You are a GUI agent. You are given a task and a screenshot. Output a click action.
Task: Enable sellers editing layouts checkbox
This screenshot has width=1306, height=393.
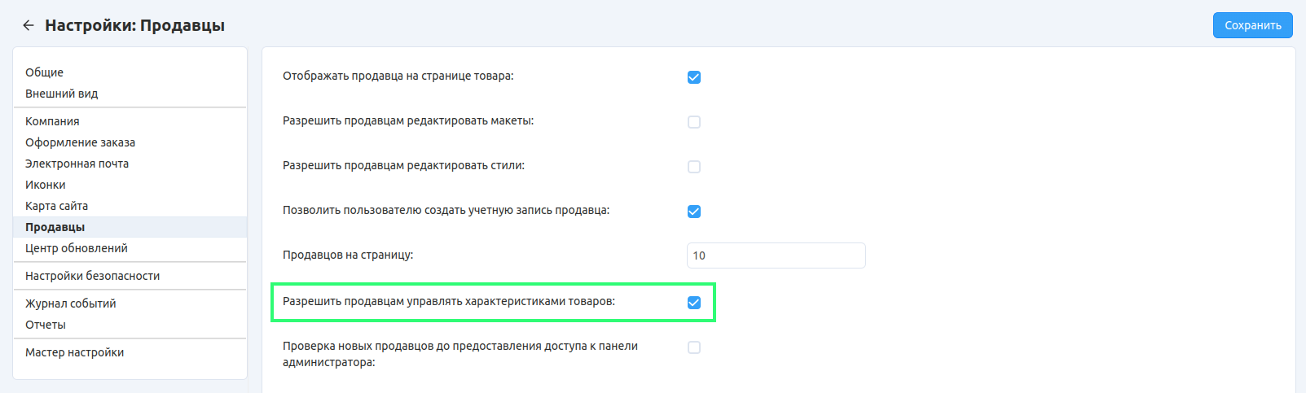[694, 122]
